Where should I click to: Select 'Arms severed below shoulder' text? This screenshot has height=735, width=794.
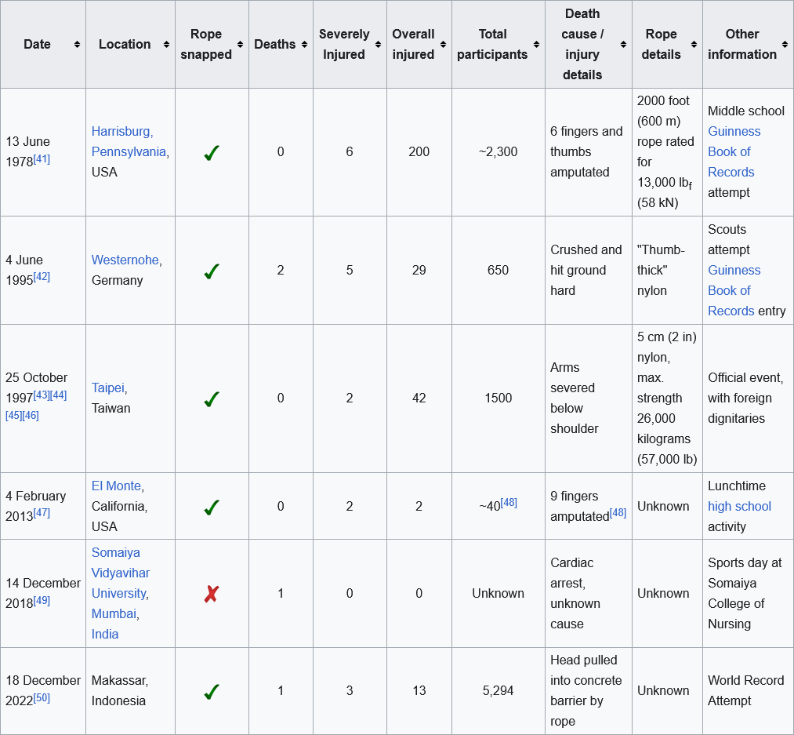(575, 398)
